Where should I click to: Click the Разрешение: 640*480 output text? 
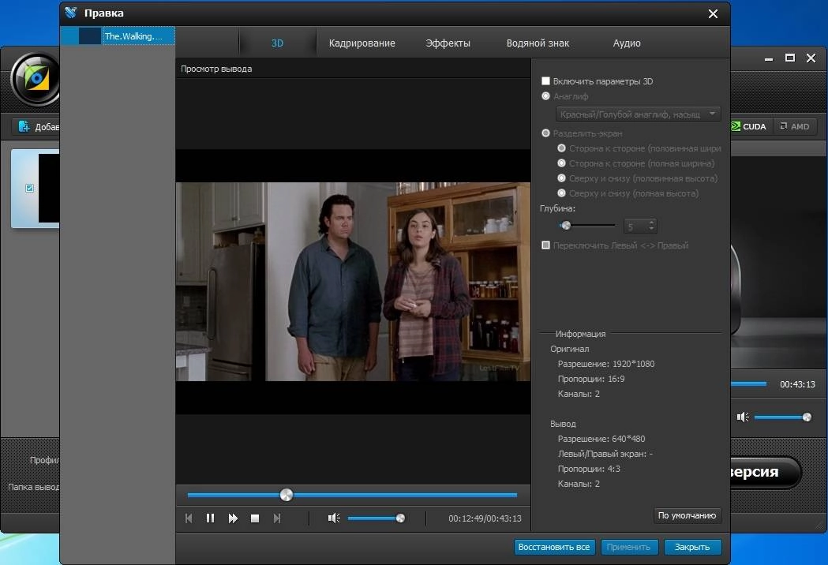[601, 439]
